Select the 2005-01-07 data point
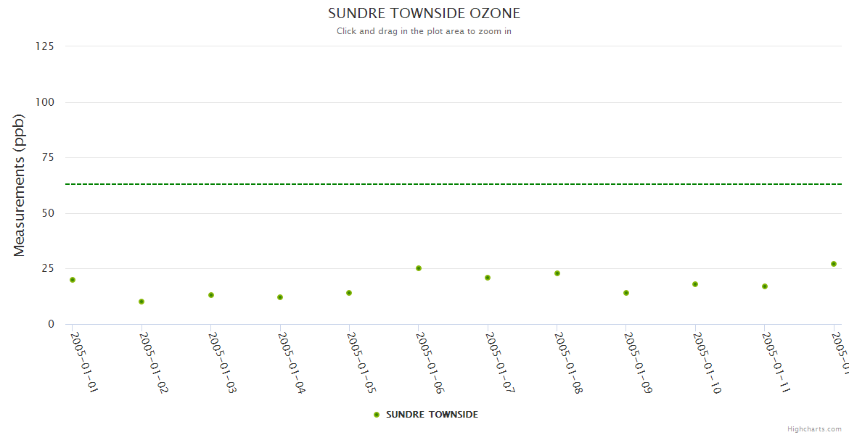This screenshot has height=435, width=849. coord(488,278)
